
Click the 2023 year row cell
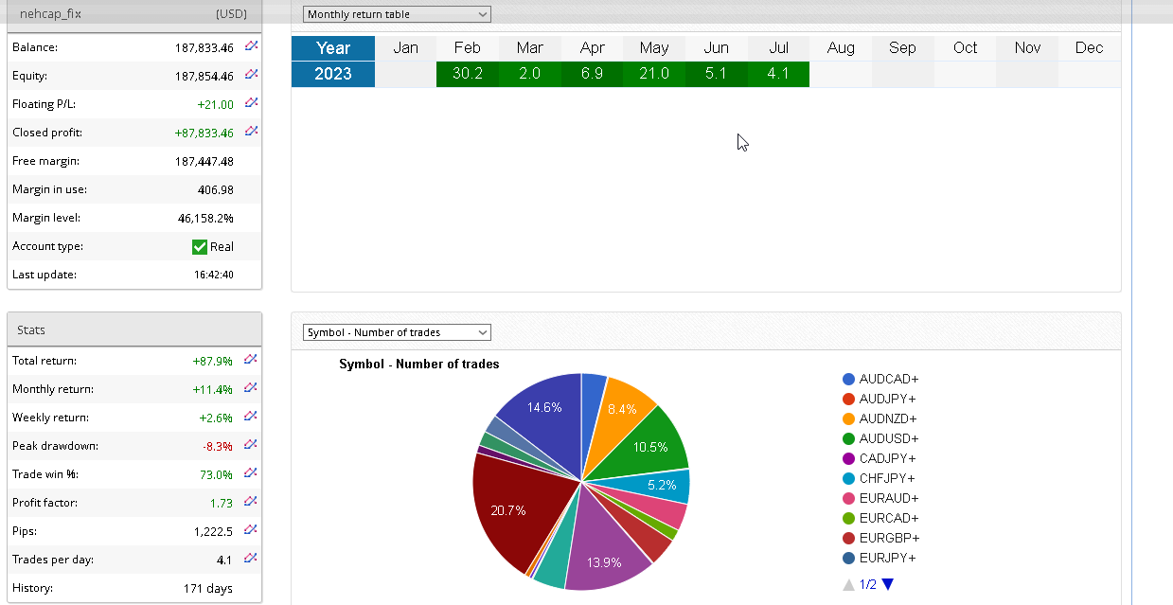(x=333, y=74)
